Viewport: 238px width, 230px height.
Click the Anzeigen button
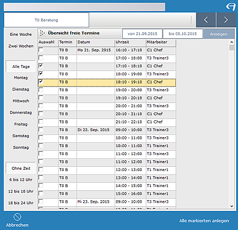tap(218, 34)
